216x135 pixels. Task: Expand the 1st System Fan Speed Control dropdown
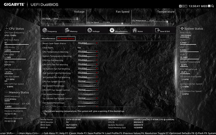(x=88, y=98)
